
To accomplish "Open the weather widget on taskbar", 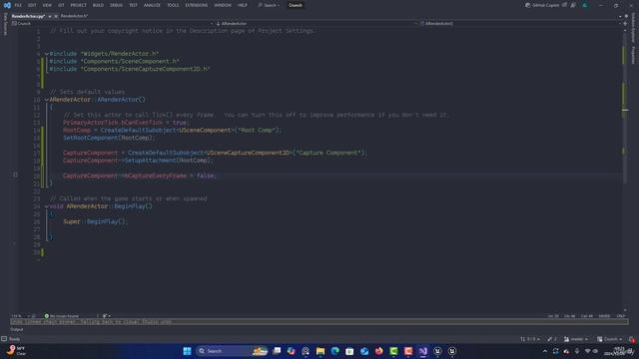I will pyautogui.click(x=16, y=351).
